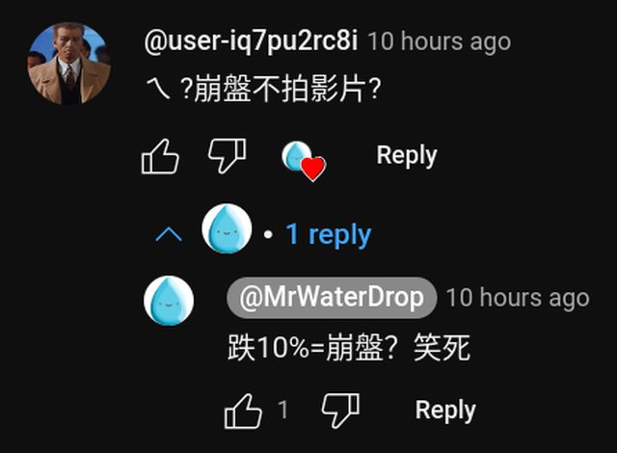Image resolution: width=617 pixels, height=453 pixels.
Task: Open MrWaterDrop's avatar in the reply thread
Action: coord(169,301)
